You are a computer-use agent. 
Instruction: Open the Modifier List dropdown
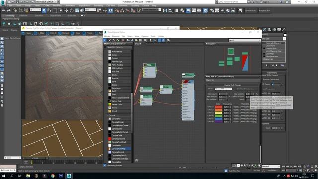(x=274, y=39)
